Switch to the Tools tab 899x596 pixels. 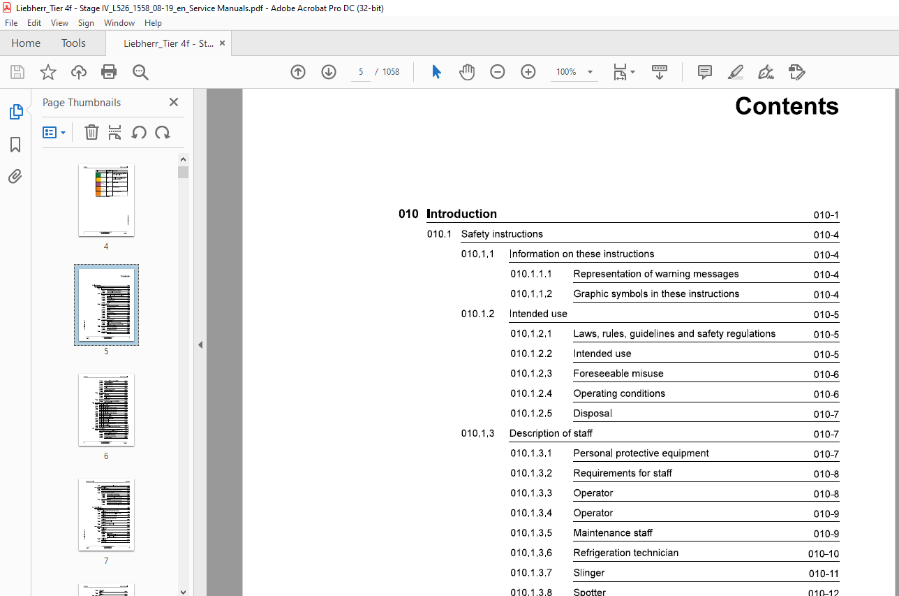[x=73, y=43]
